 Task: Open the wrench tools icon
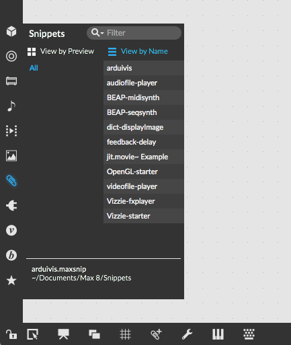tap(187, 334)
